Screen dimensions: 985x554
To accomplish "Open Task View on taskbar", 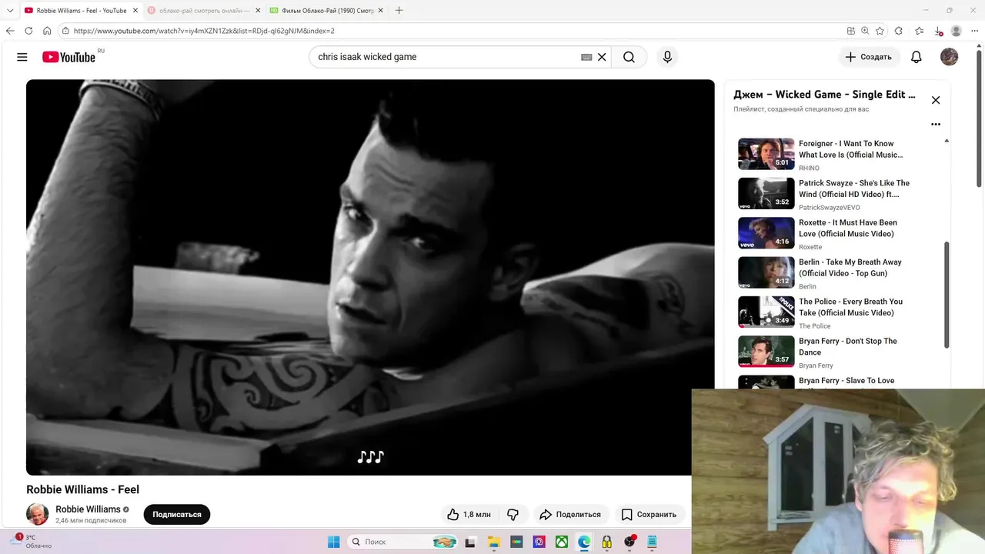I will [470, 542].
